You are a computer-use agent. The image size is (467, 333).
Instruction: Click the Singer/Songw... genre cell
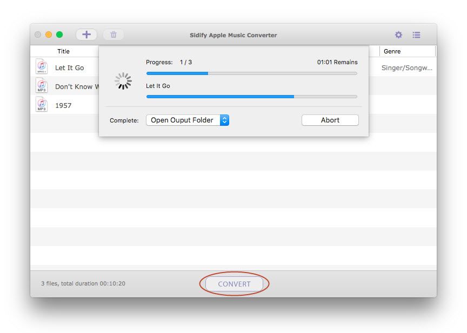[x=407, y=68]
